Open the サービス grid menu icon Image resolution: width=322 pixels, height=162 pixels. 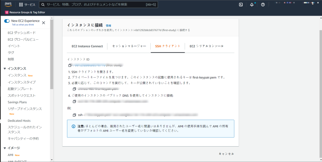coord(21,5)
